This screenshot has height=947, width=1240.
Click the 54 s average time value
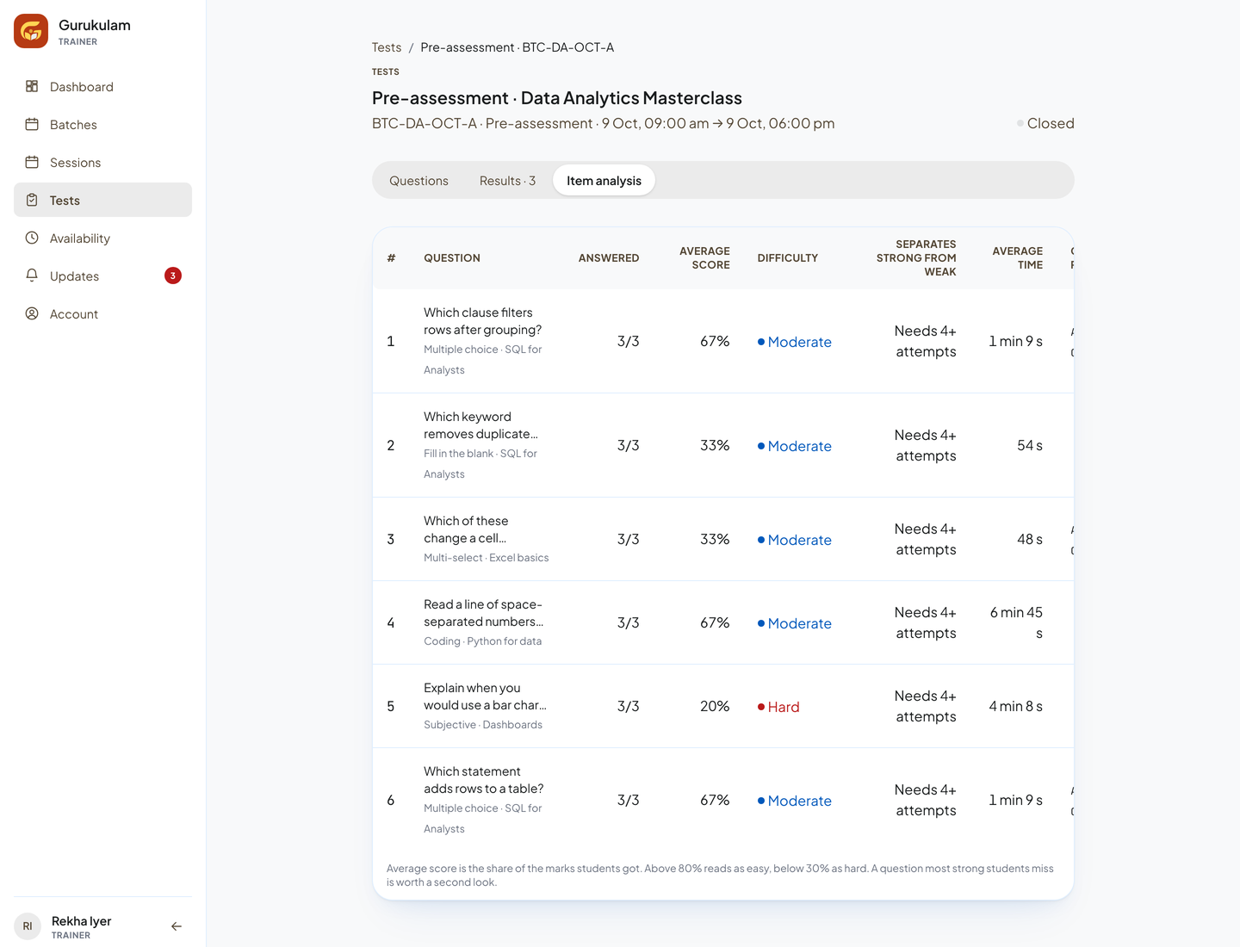[x=1030, y=445]
